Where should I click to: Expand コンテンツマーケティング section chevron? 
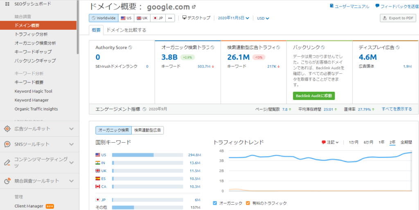pyautogui.click(x=71, y=162)
